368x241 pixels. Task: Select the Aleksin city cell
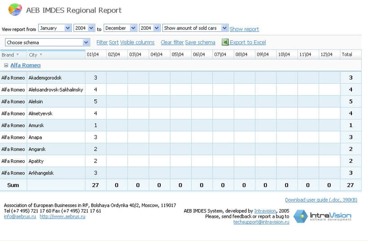click(56, 101)
